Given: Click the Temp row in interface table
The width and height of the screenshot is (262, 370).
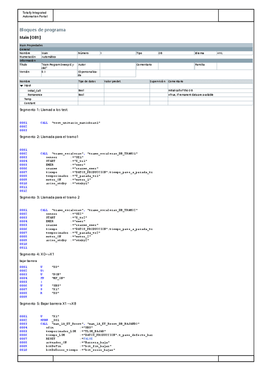Looking at the screenshot, I should point(28,99).
